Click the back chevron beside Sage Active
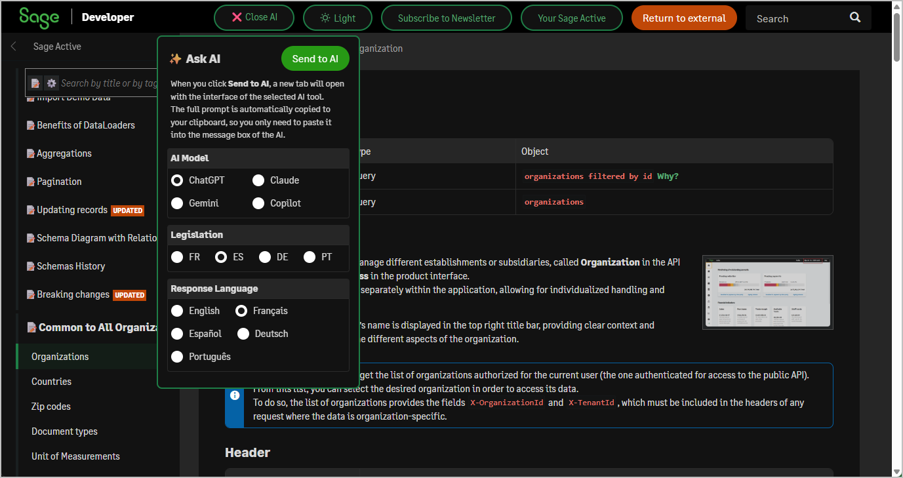Image resolution: width=903 pixels, height=478 pixels. pos(14,47)
